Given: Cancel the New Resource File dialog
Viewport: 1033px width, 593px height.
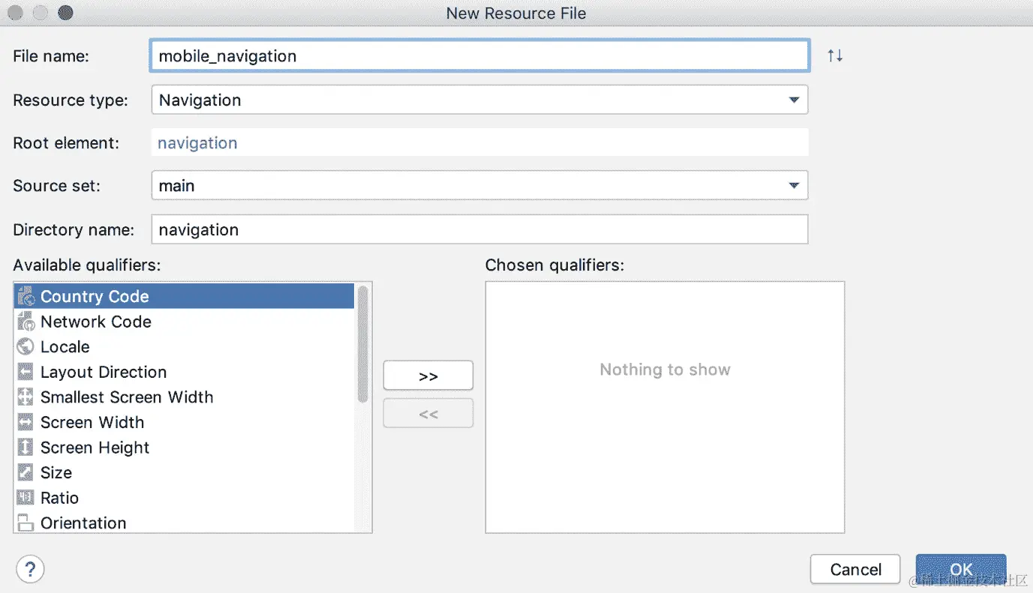Looking at the screenshot, I should click(854, 569).
